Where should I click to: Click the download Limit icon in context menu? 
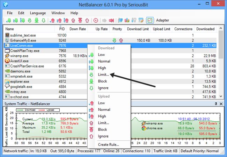92,75
